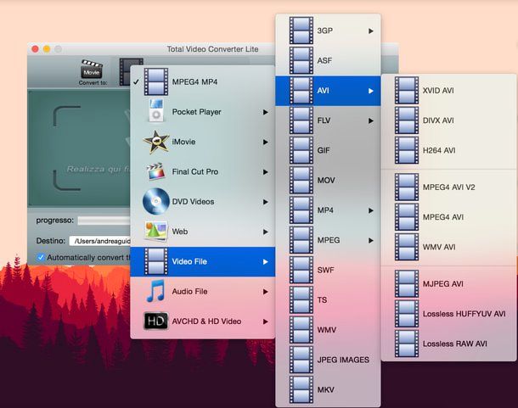Screen dimensions: 518x408
Task: Click the filmstrip icon beside MJPEG AVI
Action: pyautogui.click(x=407, y=283)
